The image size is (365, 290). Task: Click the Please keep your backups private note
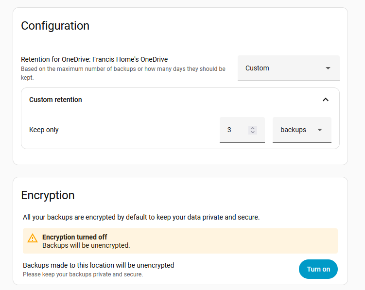pyautogui.click(x=83, y=274)
